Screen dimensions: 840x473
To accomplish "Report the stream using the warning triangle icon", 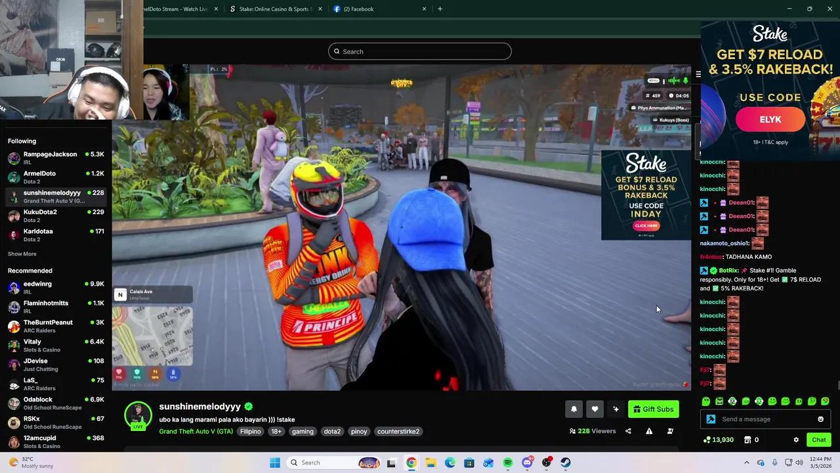I will [649, 431].
